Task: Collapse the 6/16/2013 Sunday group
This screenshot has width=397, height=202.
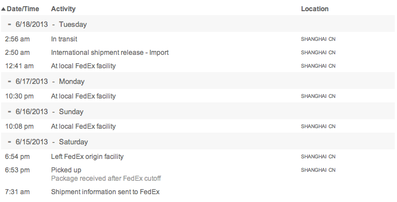Action: (10, 112)
